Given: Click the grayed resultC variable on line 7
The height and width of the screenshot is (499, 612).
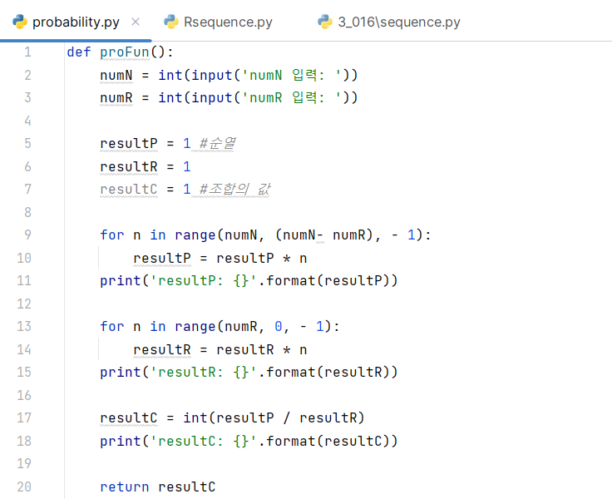Looking at the screenshot, I should pyautogui.click(x=129, y=190).
